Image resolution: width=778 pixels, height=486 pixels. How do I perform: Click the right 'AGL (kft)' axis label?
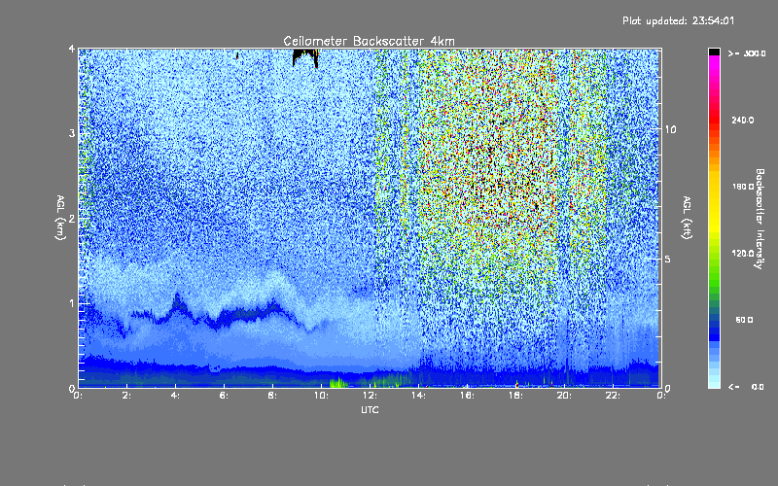pos(688,217)
